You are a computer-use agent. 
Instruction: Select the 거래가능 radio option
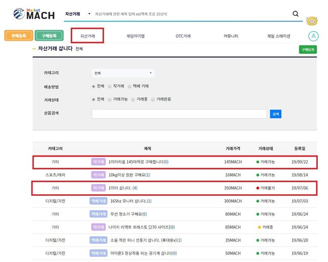(x=110, y=99)
